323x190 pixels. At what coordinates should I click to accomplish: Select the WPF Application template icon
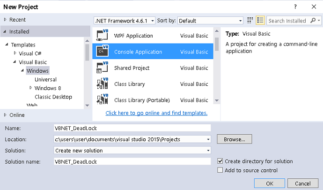click(x=102, y=36)
